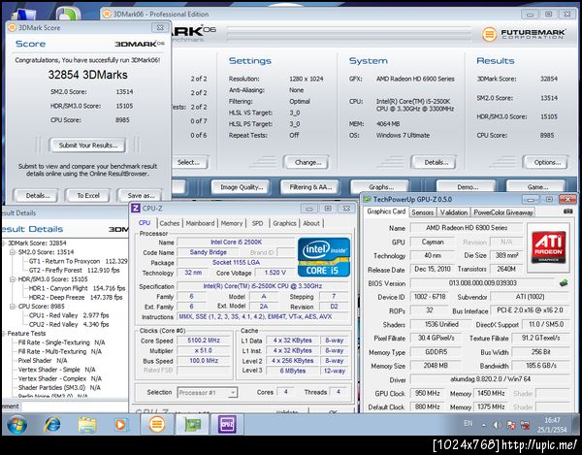Click the volume speaker tray icon
This screenshot has height=455, width=582.
498,425
